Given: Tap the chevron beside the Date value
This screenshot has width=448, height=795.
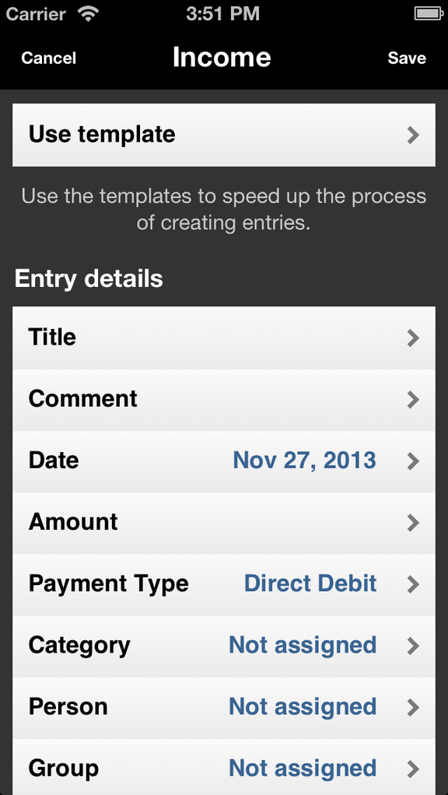Looking at the screenshot, I should point(414,461).
